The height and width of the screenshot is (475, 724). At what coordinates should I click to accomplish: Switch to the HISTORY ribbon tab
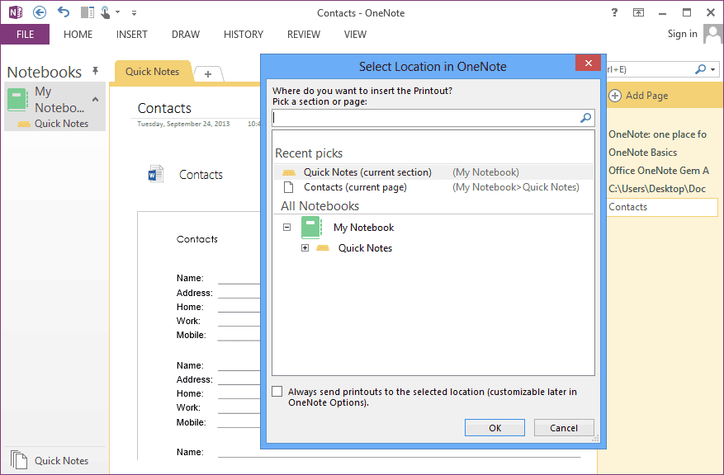click(x=244, y=35)
